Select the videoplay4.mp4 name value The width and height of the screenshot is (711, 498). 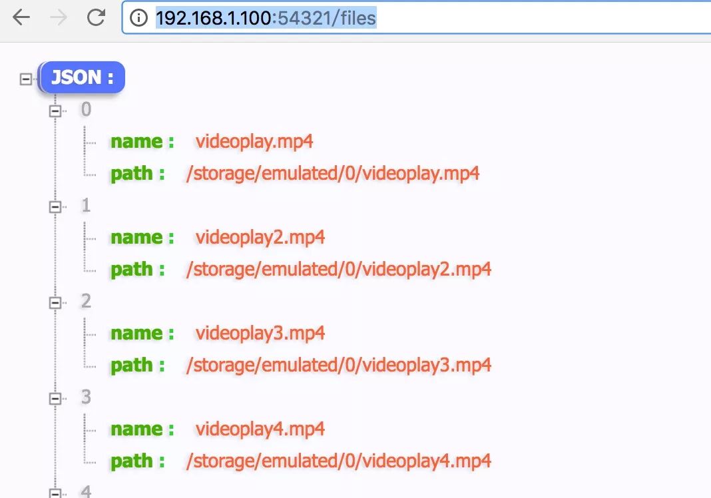(260, 429)
